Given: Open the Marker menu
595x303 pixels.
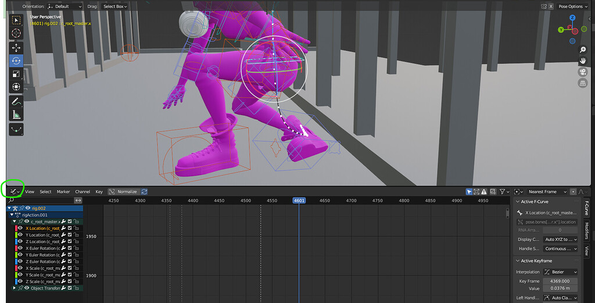Looking at the screenshot, I should (x=63, y=192).
